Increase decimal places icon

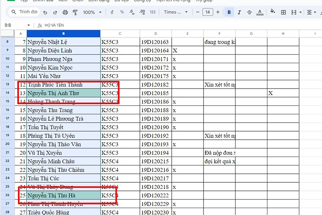click(x=142, y=12)
